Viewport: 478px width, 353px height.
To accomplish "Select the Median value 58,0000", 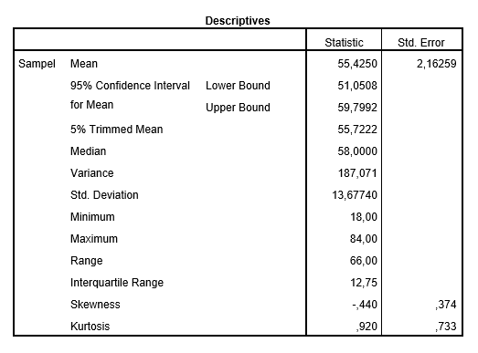I will pyautogui.click(x=357, y=151).
